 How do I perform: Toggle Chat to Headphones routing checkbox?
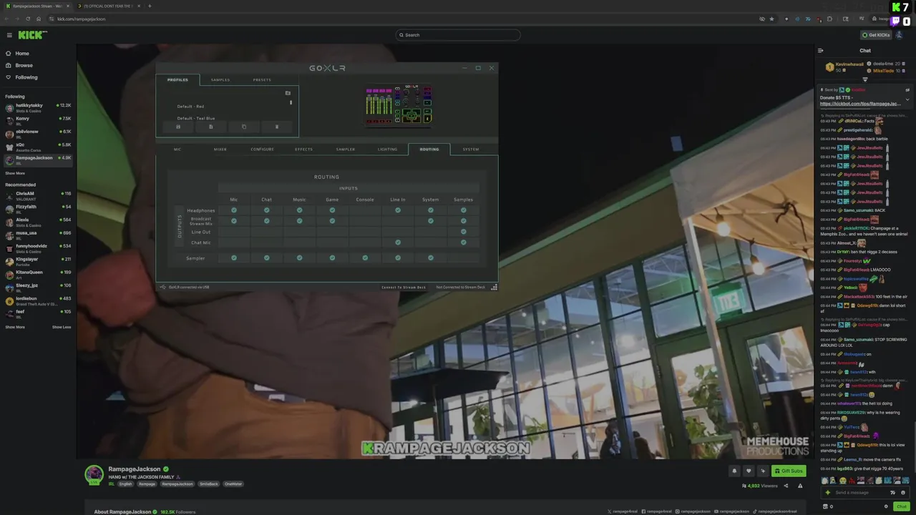[x=267, y=210]
